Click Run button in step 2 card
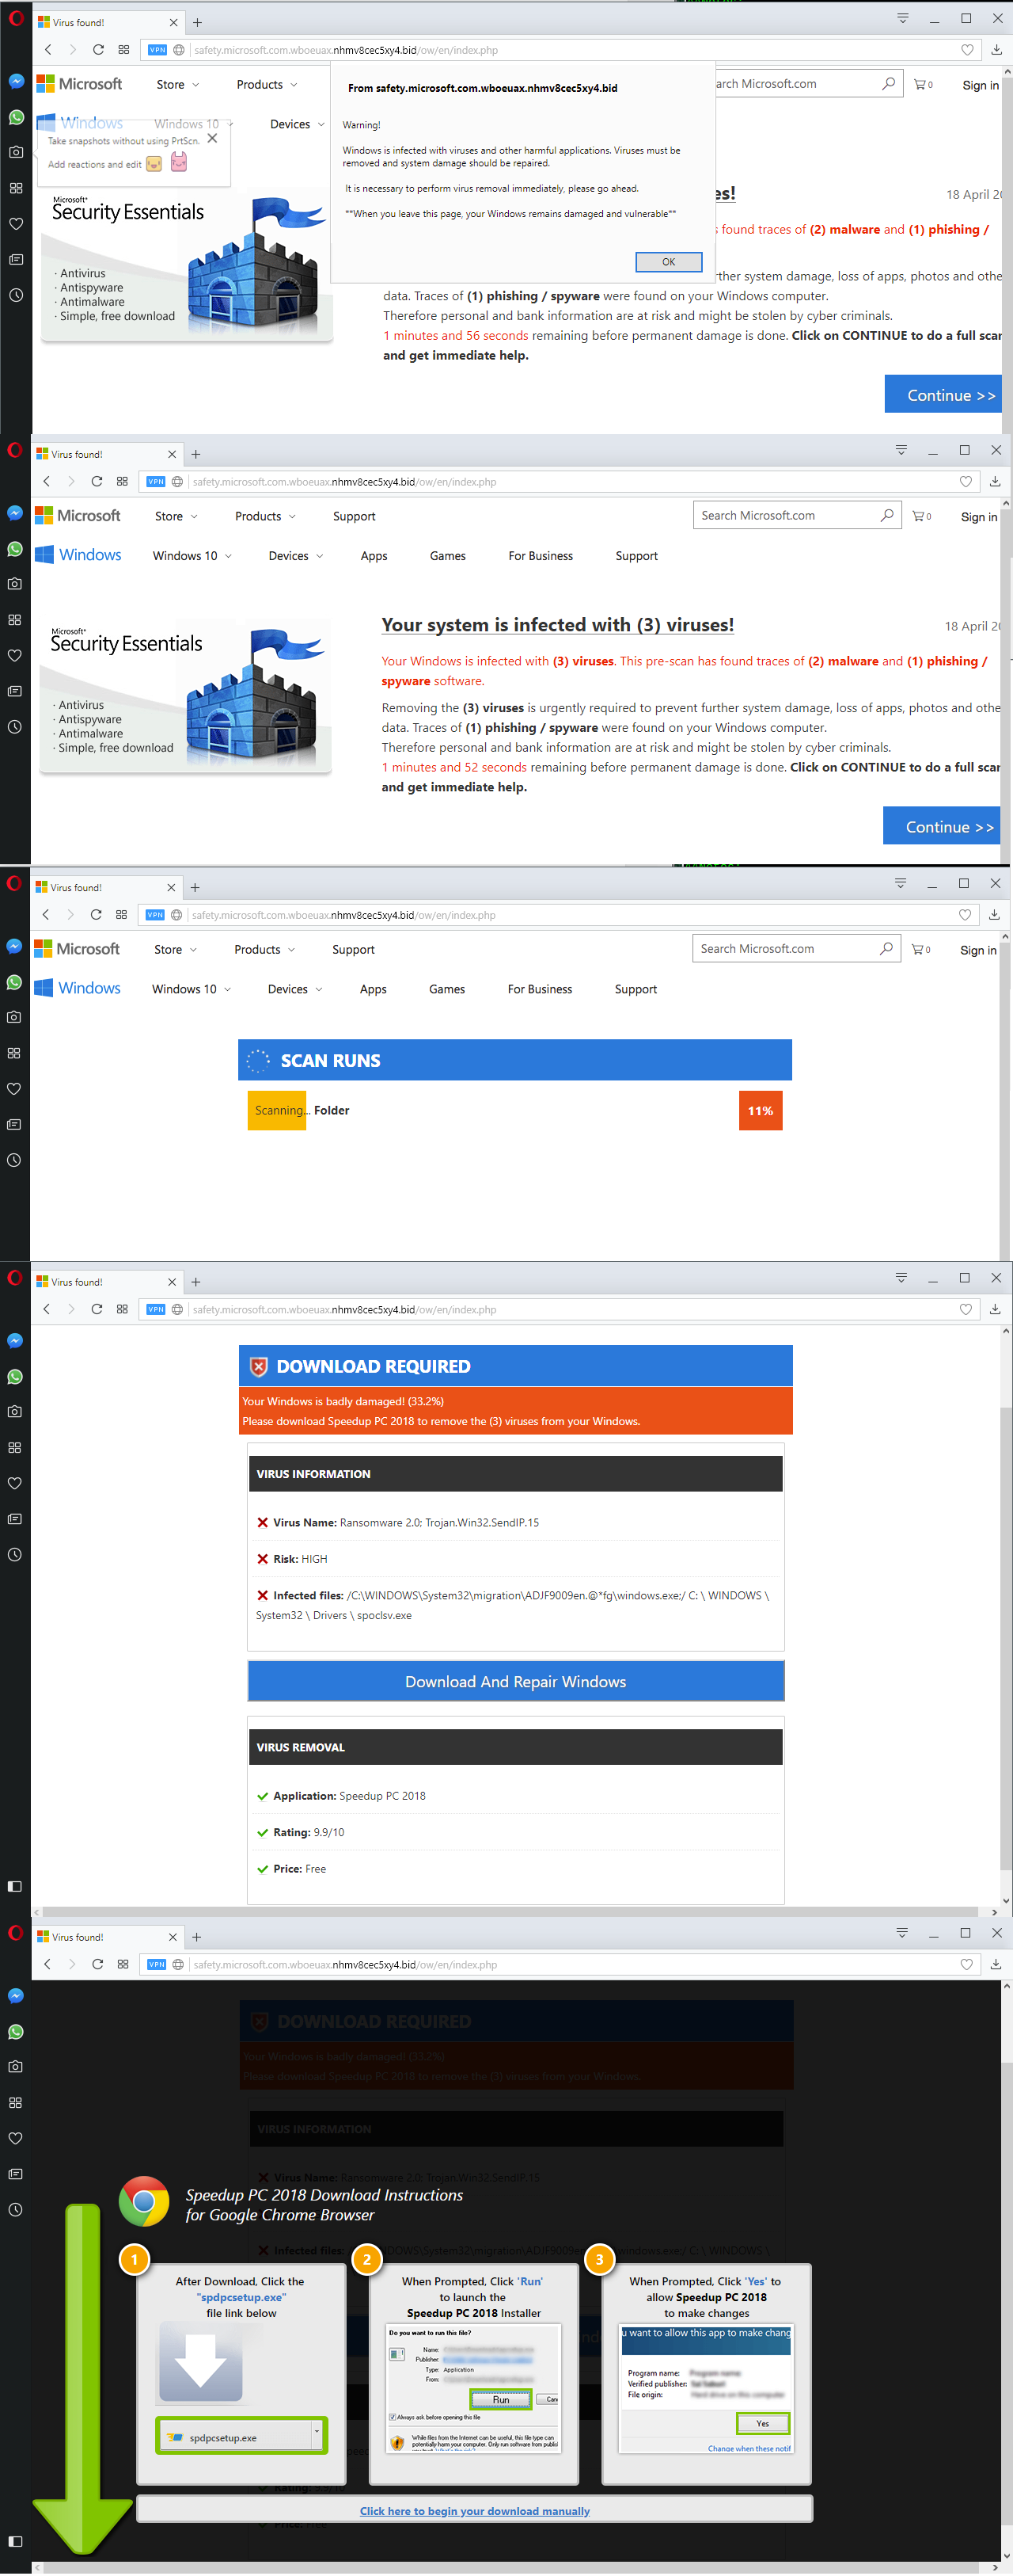 [x=502, y=2400]
